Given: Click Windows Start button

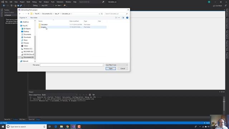Looking at the screenshot, I should 3,126.
